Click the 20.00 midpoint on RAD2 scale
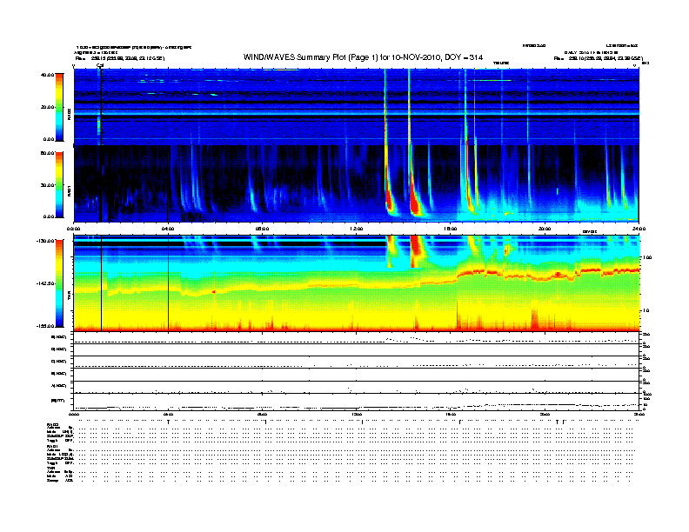The width and height of the screenshot is (689, 532). pyautogui.click(x=46, y=107)
